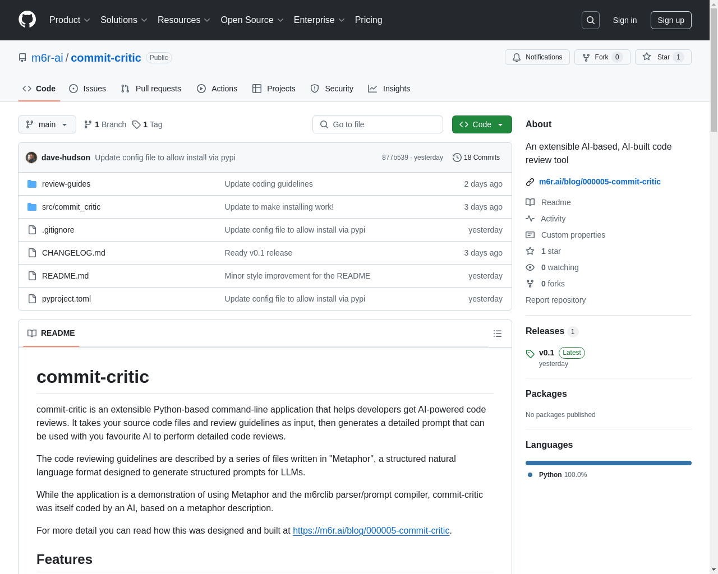Click the review-guides folder icon

click(x=32, y=184)
